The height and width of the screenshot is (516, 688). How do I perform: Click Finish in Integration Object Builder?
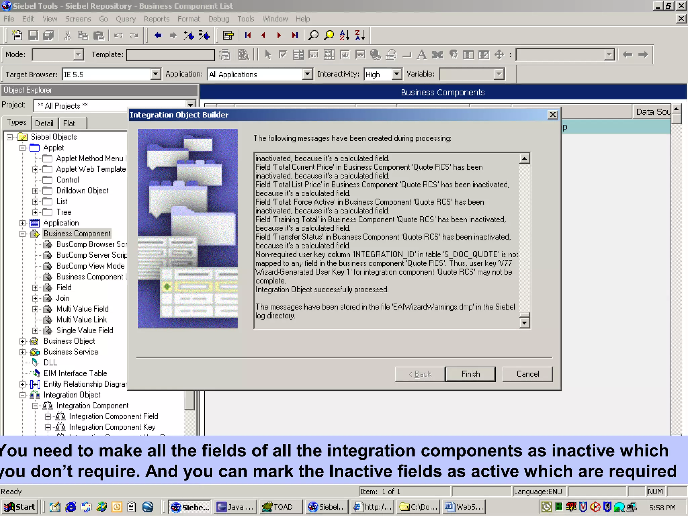[470, 374]
